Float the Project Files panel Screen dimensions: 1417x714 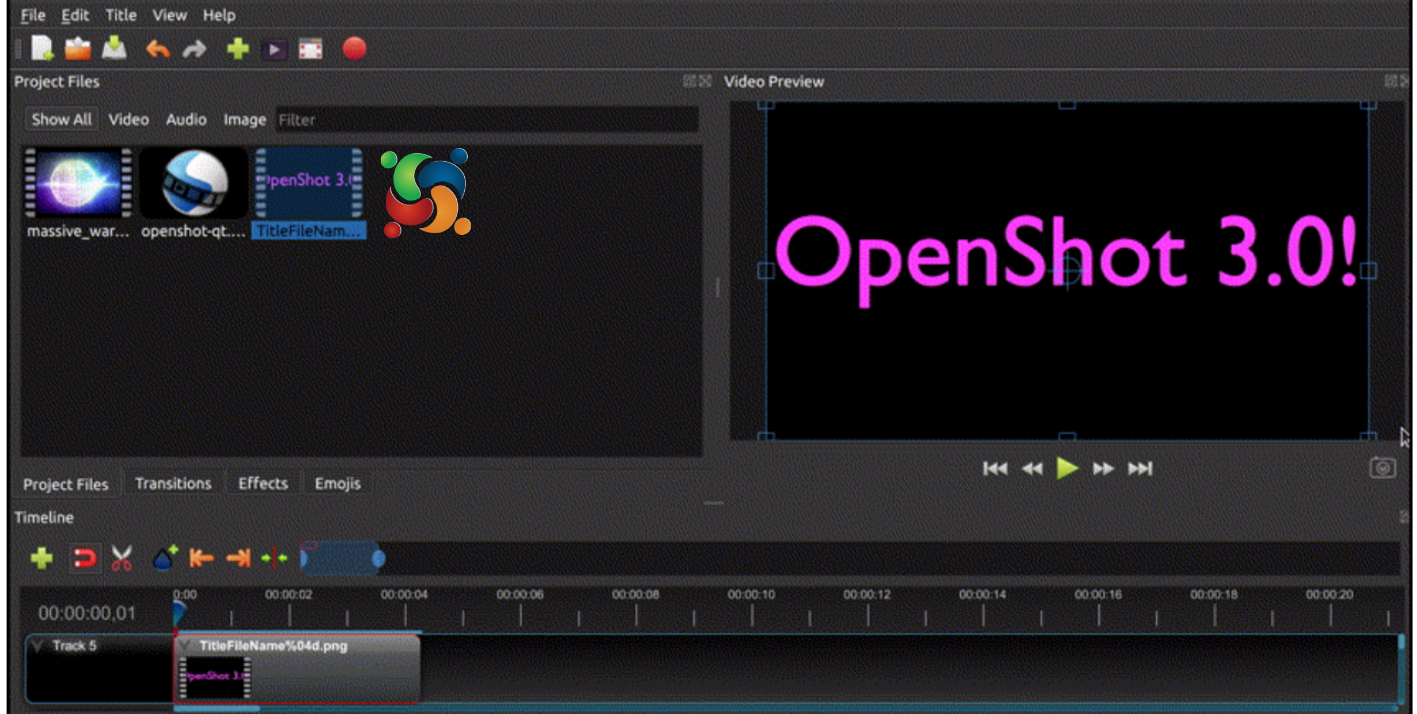coord(689,81)
